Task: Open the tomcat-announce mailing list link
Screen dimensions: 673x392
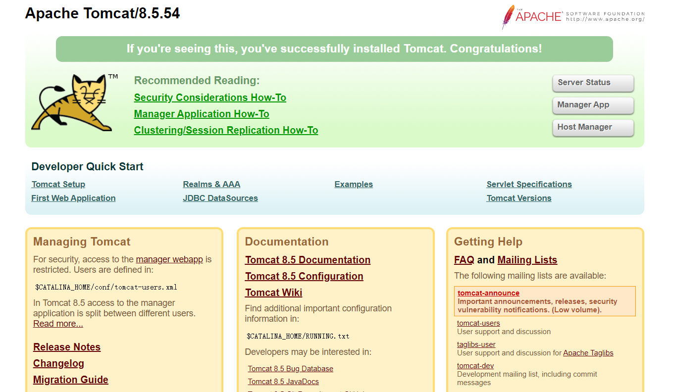Action: [x=488, y=293]
